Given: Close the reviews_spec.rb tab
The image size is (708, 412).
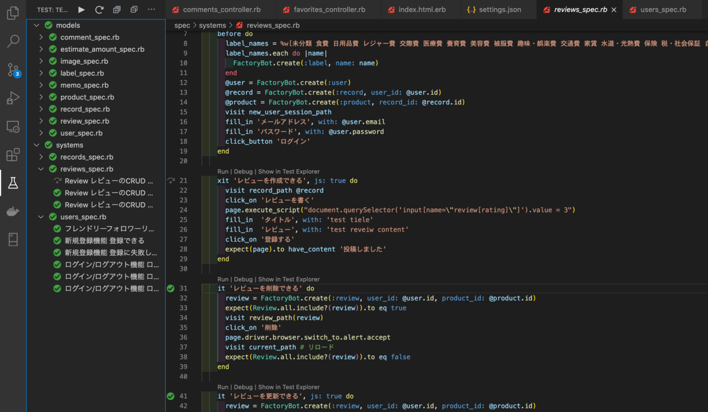Looking at the screenshot, I should pyautogui.click(x=614, y=10).
